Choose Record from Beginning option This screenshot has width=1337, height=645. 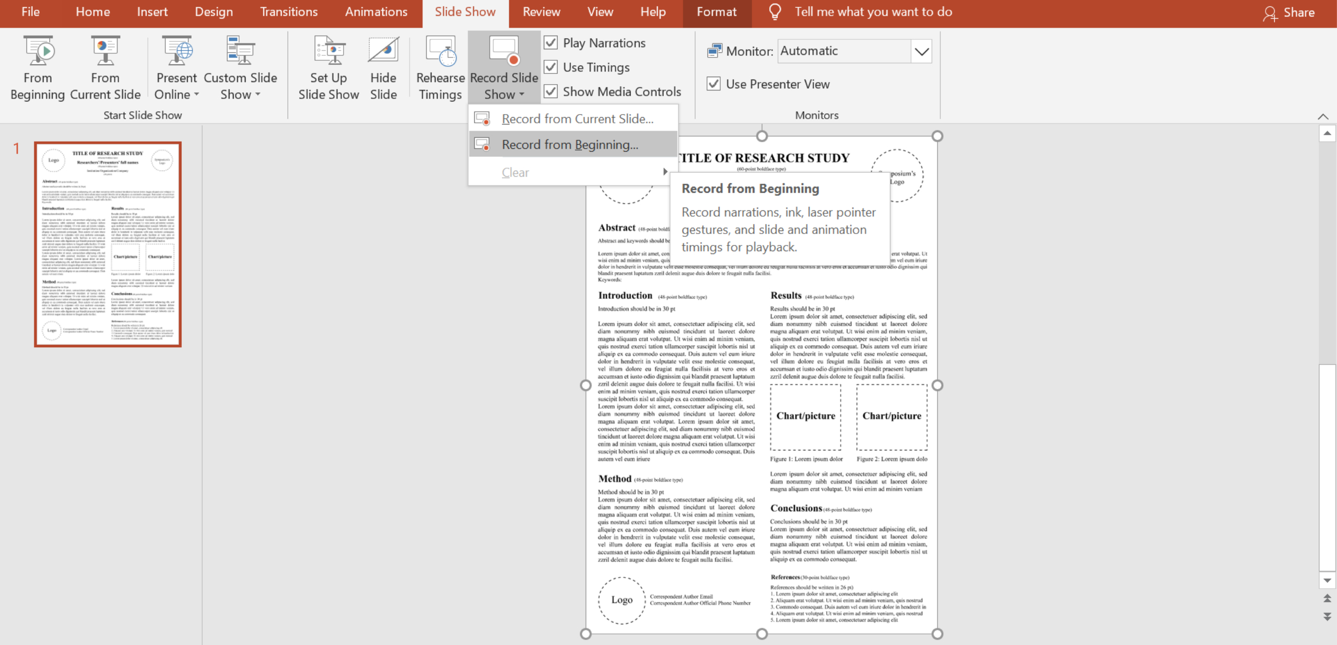(570, 145)
